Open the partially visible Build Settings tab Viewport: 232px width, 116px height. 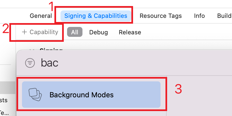pyautogui.click(x=225, y=16)
